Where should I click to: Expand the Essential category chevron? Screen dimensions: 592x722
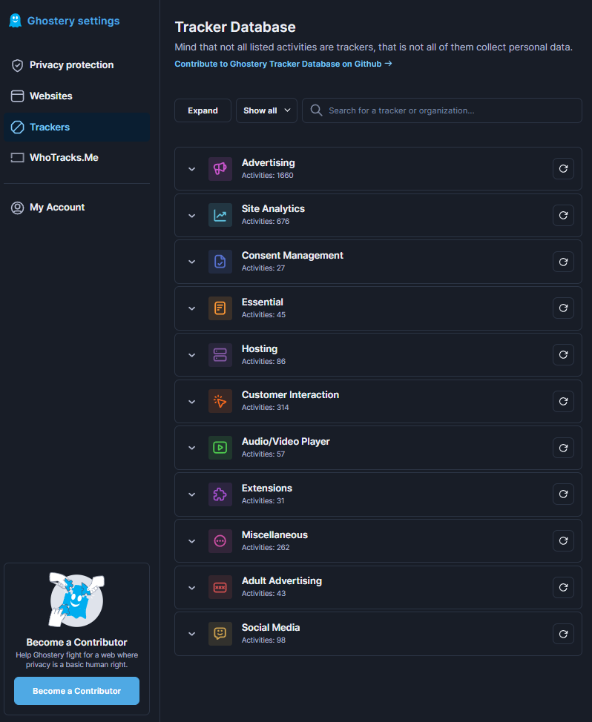click(191, 308)
